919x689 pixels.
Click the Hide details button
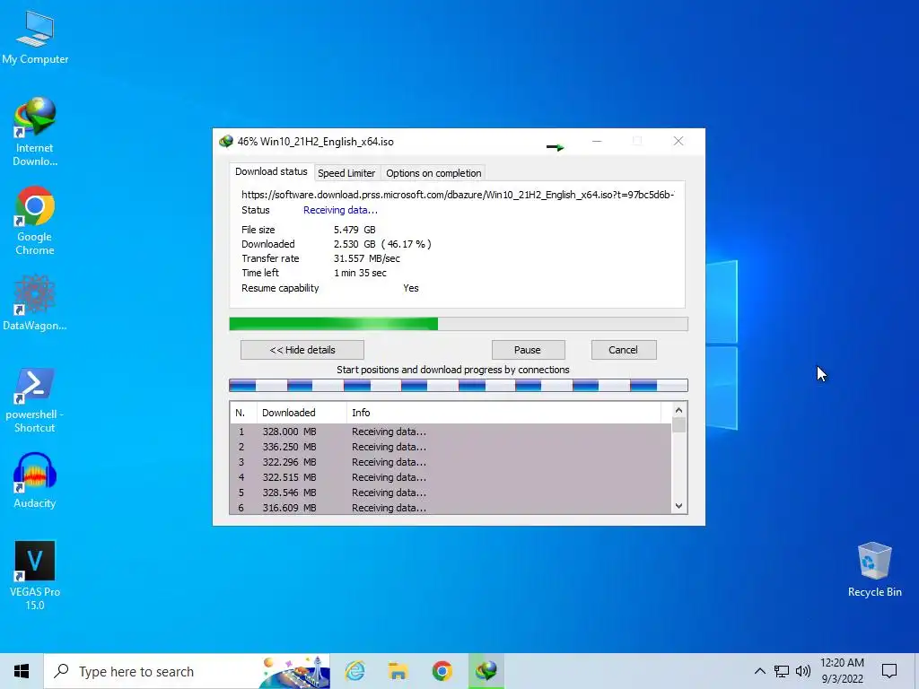(x=302, y=350)
